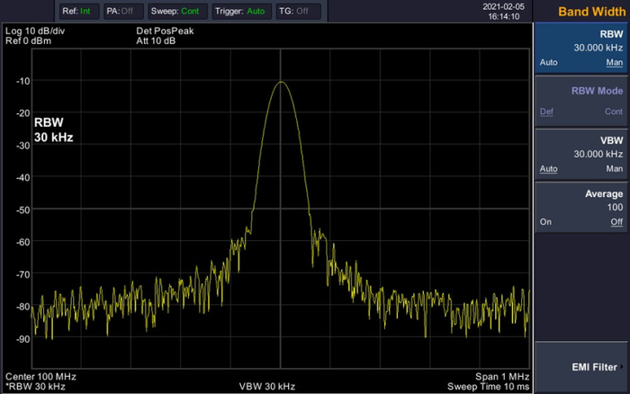Screen dimensions: 630x394
Task: Click the Ref 0 dBm label
Action: (x=28, y=41)
